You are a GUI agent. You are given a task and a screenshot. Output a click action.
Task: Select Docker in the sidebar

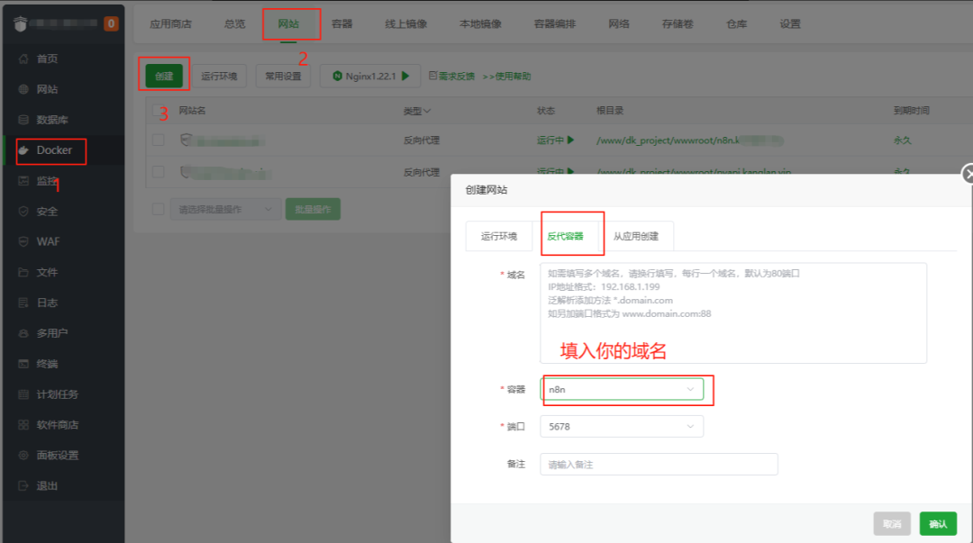coord(53,150)
